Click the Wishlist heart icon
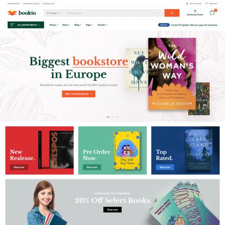The image size is (225, 225). pyautogui.click(x=206, y=4)
